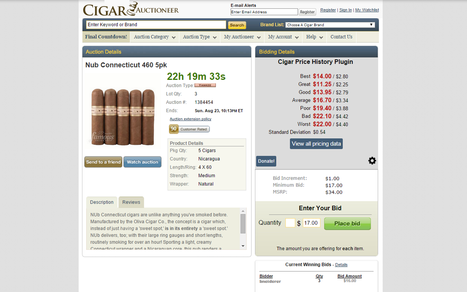
Task: Click the Watch auction button
Action: click(142, 162)
